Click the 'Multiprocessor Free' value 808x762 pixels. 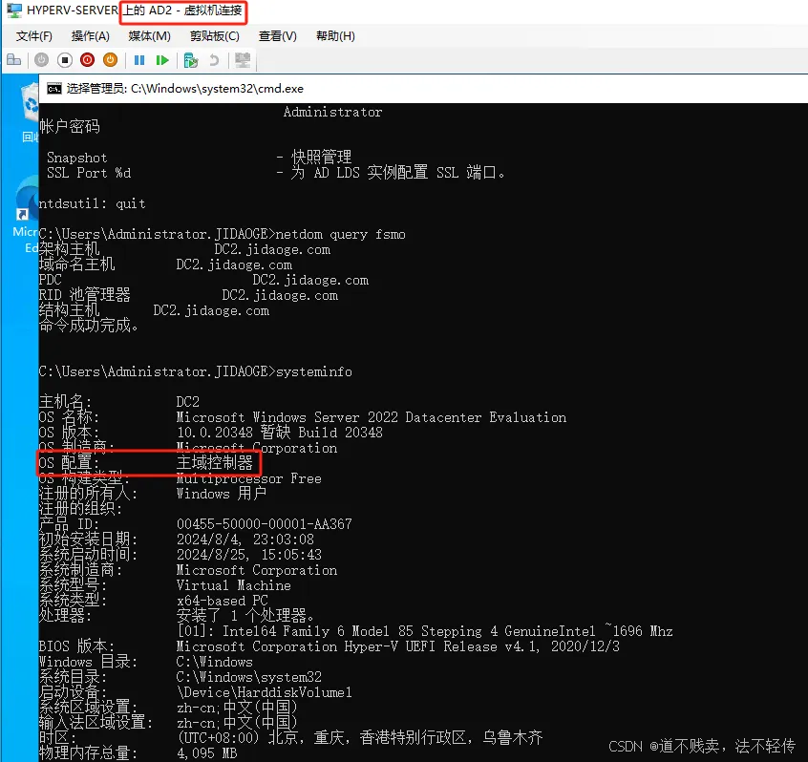[249, 478]
